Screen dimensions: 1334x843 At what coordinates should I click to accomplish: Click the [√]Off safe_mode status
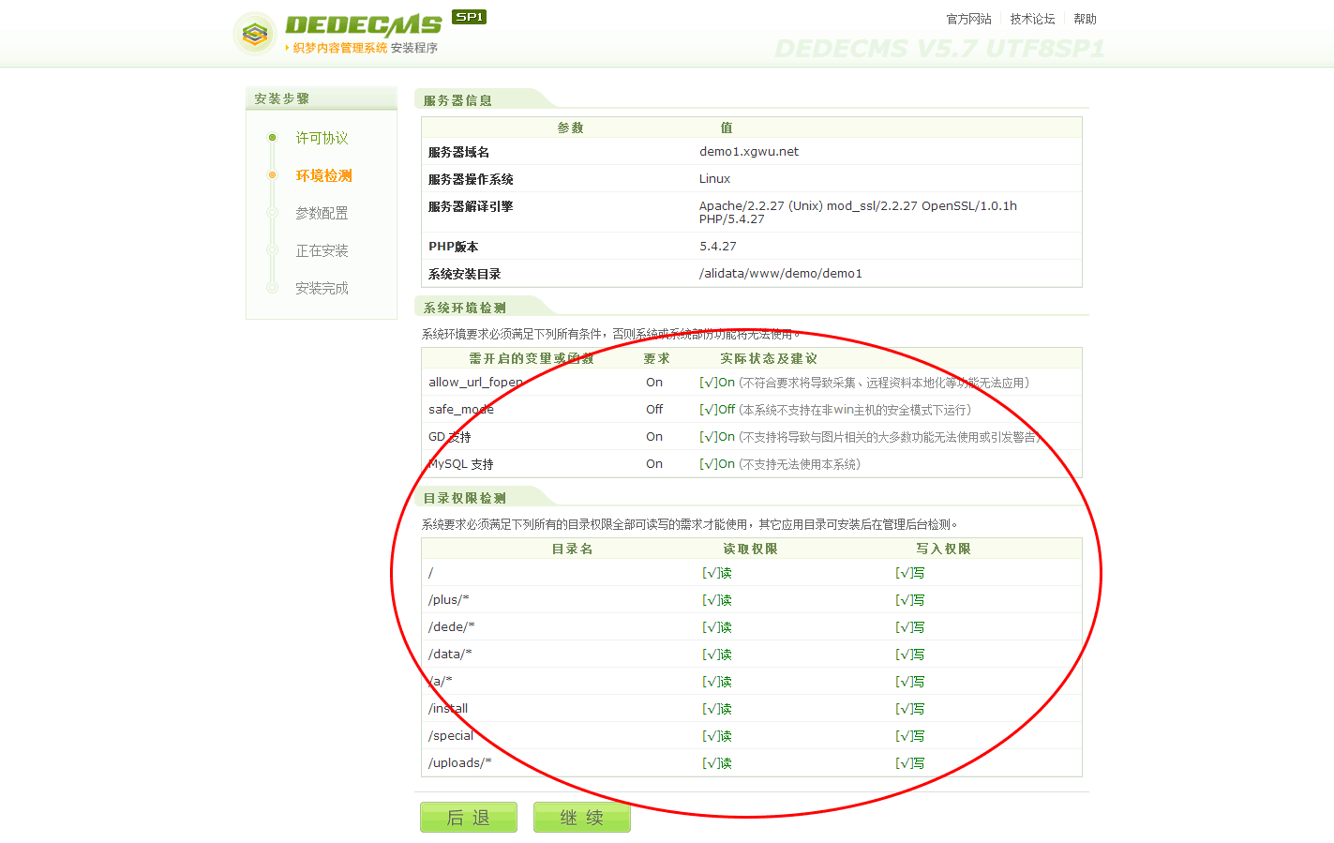click(717, 409)
